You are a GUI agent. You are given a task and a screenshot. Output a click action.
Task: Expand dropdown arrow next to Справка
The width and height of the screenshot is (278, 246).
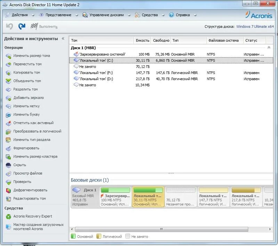pos(195,15)
